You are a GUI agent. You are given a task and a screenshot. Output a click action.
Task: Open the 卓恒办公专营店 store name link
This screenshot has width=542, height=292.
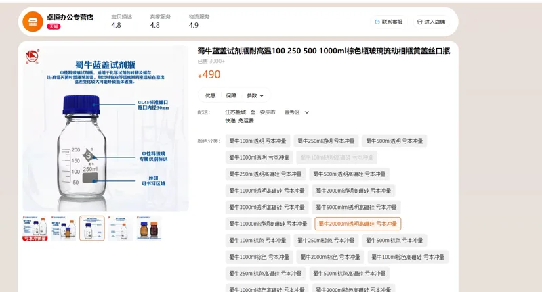pos(70,18)
